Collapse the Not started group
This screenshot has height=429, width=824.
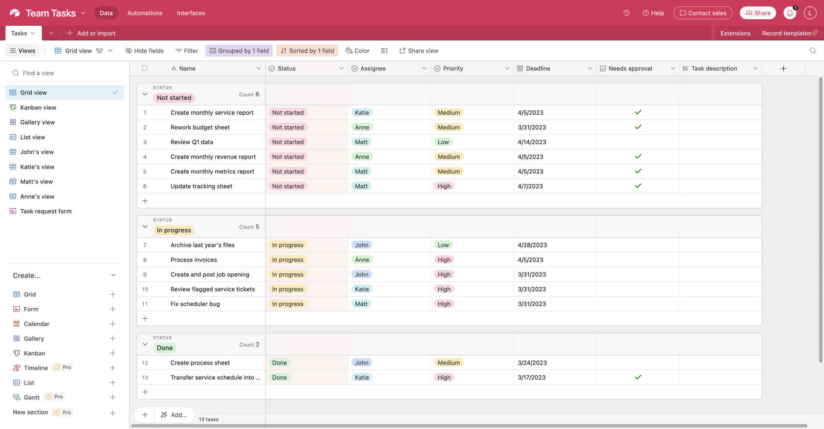click(145, 94)
